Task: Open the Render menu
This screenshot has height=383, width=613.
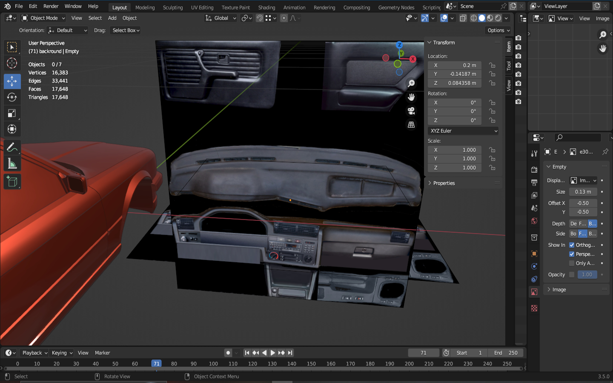Action: [x=51, y=6]
